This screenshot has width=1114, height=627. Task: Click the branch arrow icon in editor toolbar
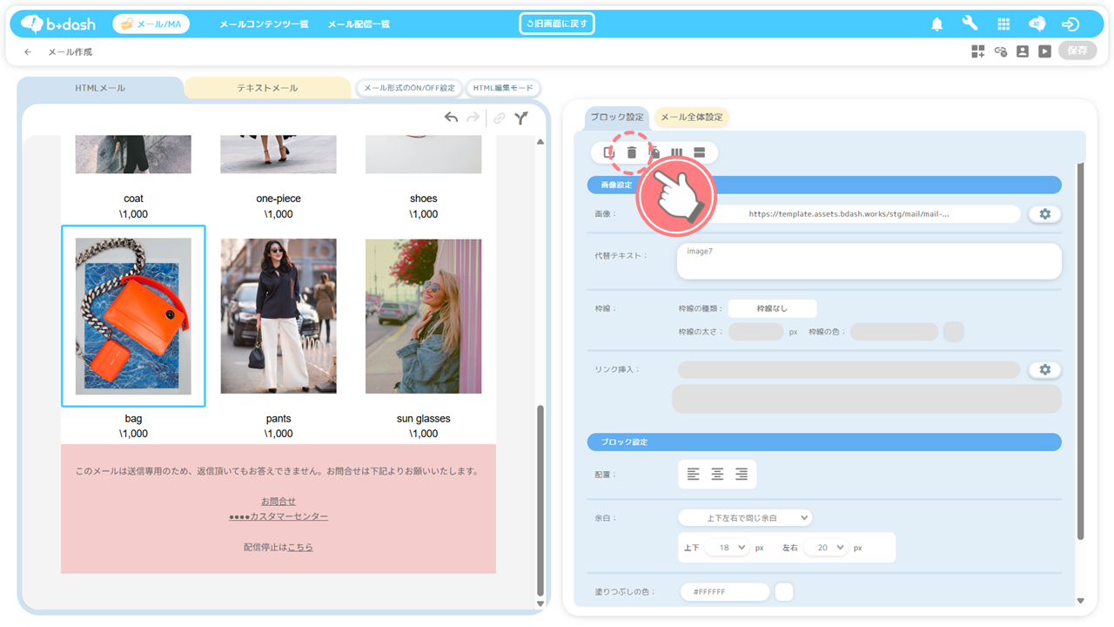point(520,118)
